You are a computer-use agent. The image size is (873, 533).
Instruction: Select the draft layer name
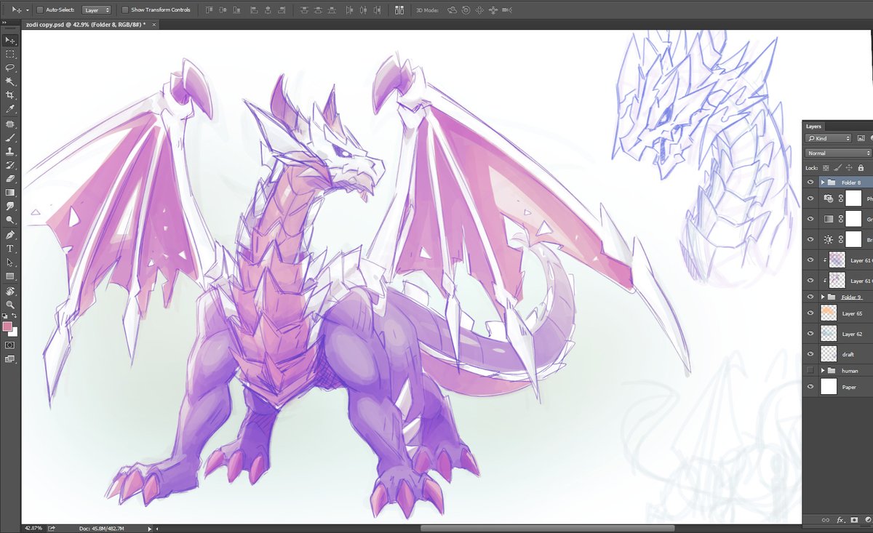(848, 355)
